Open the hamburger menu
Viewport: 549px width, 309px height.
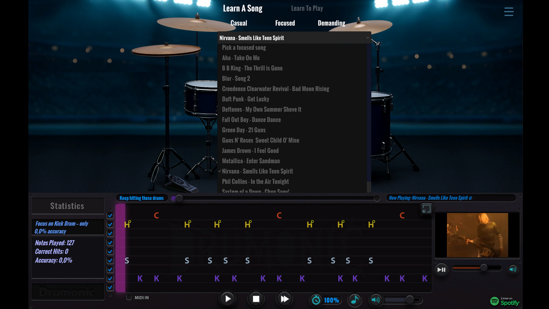coord(509,12)
